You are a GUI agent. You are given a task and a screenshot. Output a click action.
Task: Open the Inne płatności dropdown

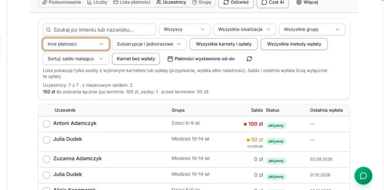pyautogui.click(x=76, y=44)
